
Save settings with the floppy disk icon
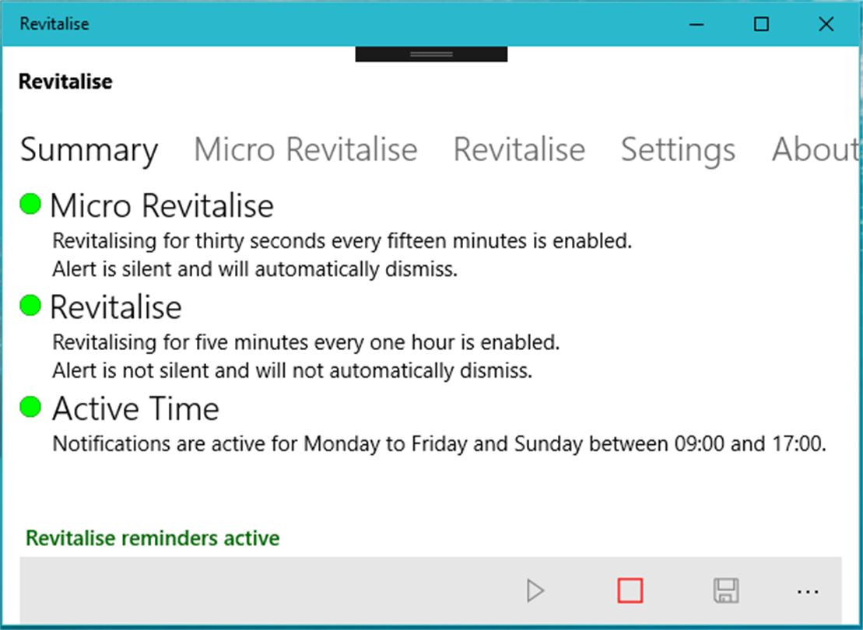pos(726,591)
